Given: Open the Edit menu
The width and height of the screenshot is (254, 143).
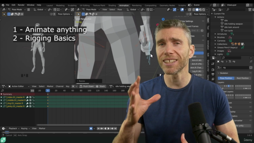Looking at the screenshot, I should pos(13,5).
